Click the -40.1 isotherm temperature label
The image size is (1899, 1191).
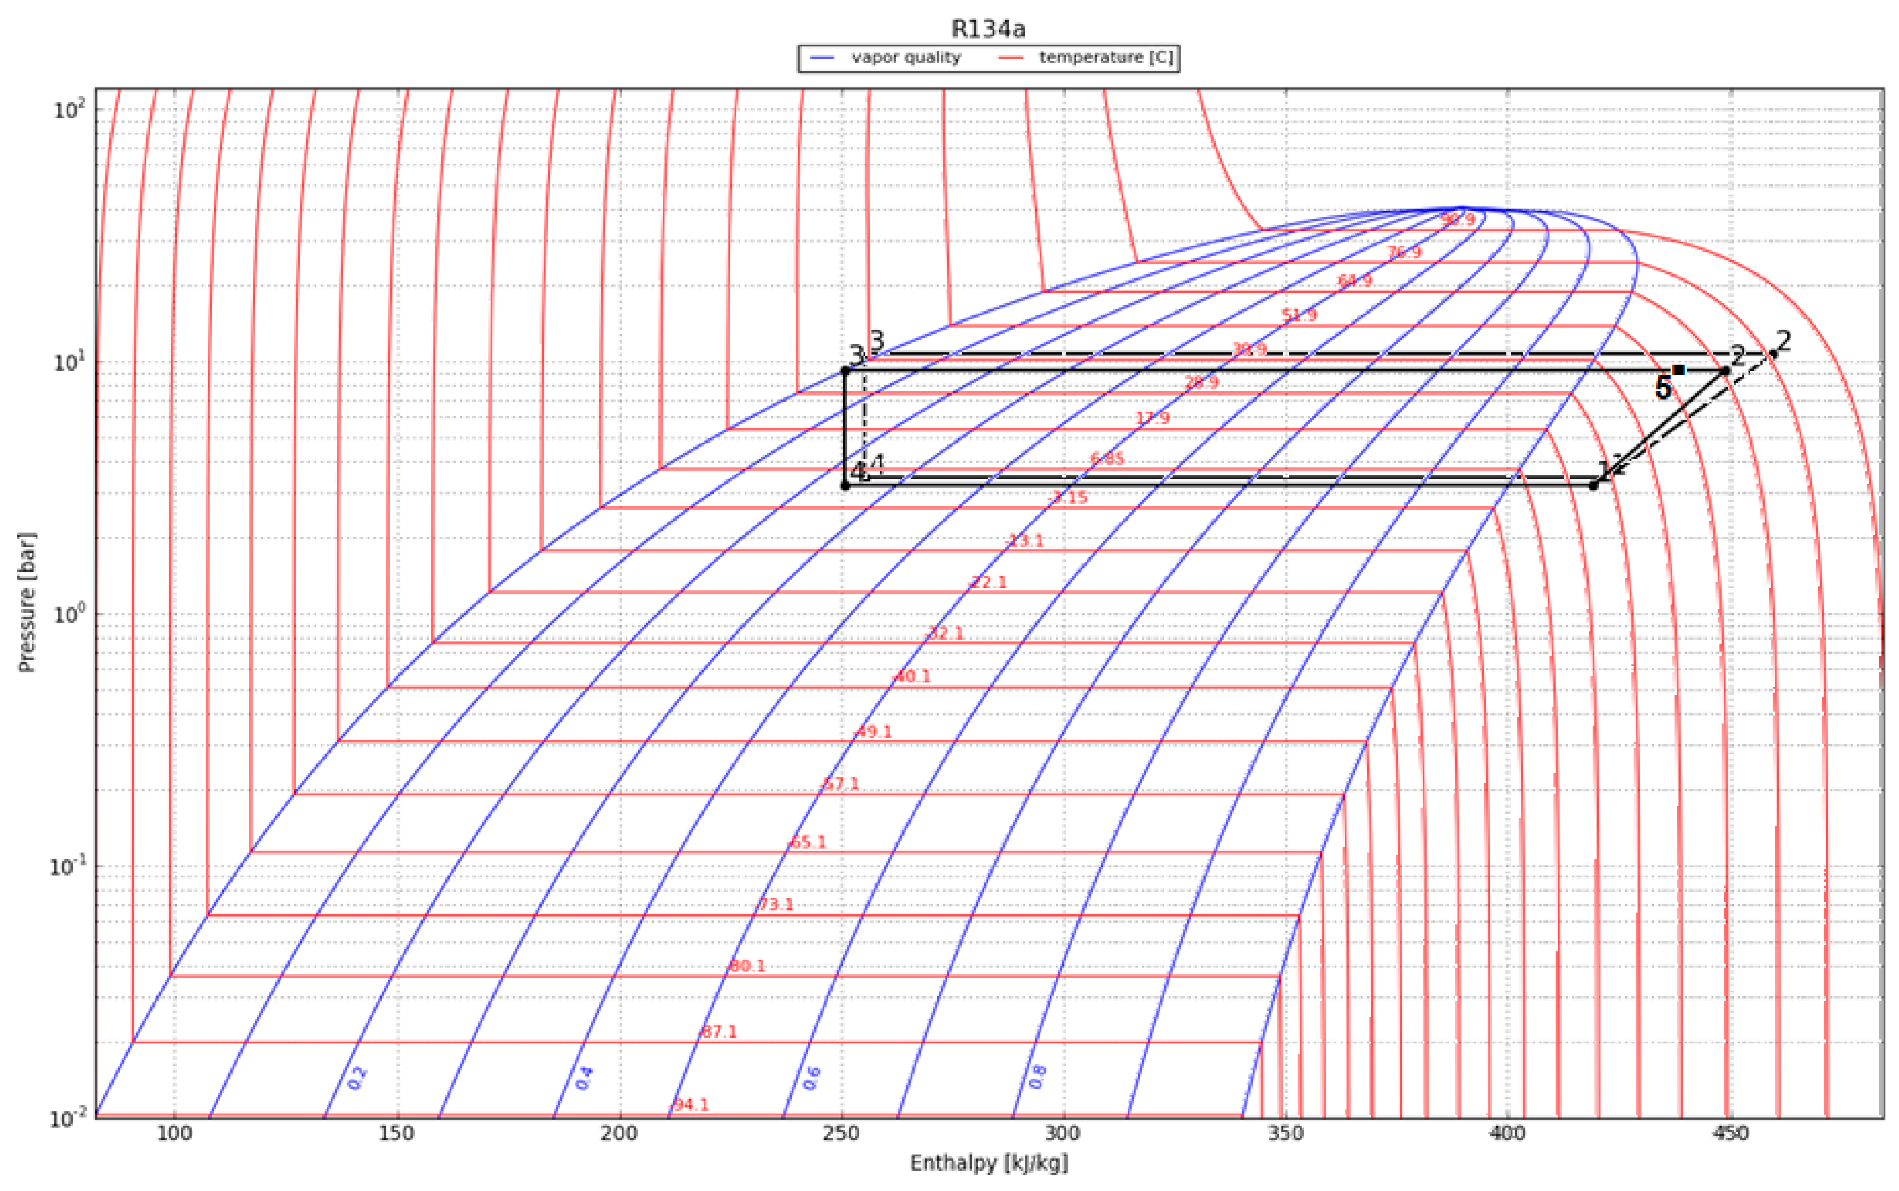[912, 676]
